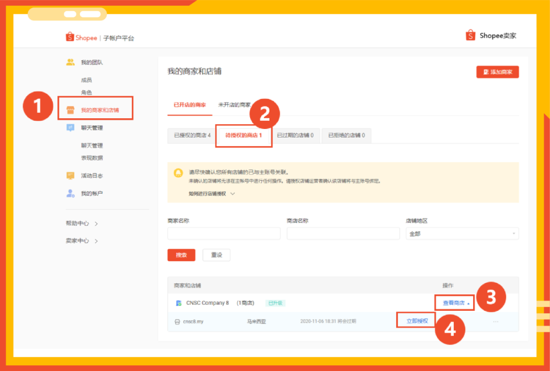Collapse the 查看商店 store list
550x371 pixels.
tap(454, 302)
